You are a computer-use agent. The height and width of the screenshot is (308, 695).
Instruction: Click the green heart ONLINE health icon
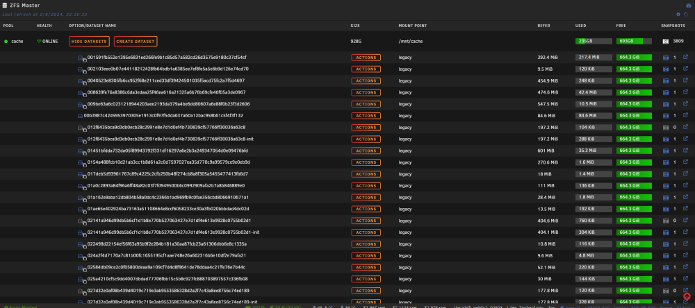click(x=39, y=41)
